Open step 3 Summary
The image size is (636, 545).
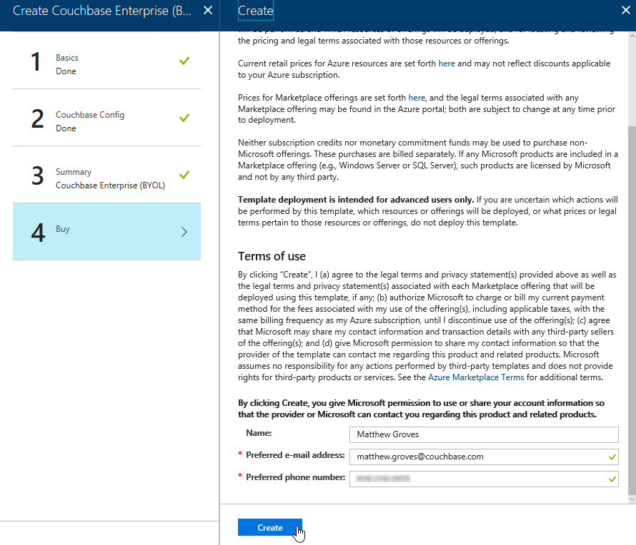(106, 175)
